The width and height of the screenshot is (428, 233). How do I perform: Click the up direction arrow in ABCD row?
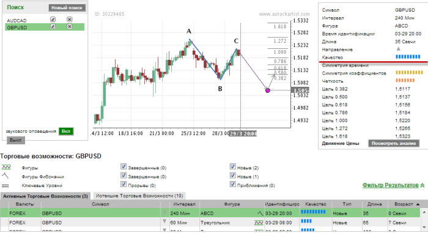click(164, 212)
